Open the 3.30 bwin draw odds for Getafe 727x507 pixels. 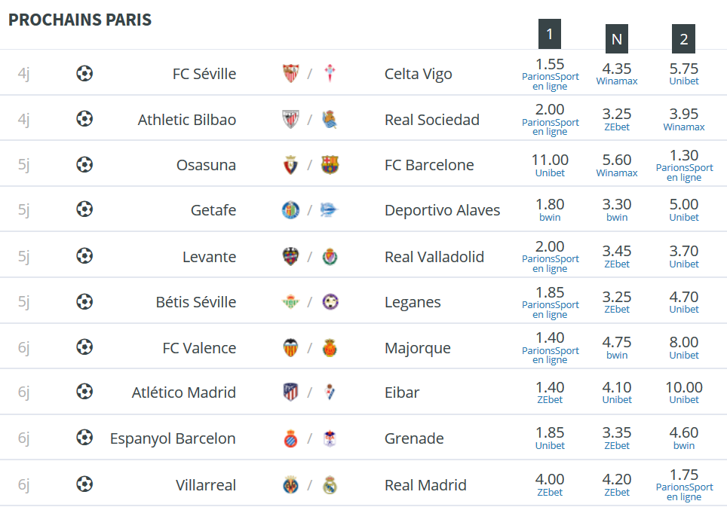pos(617,209)
